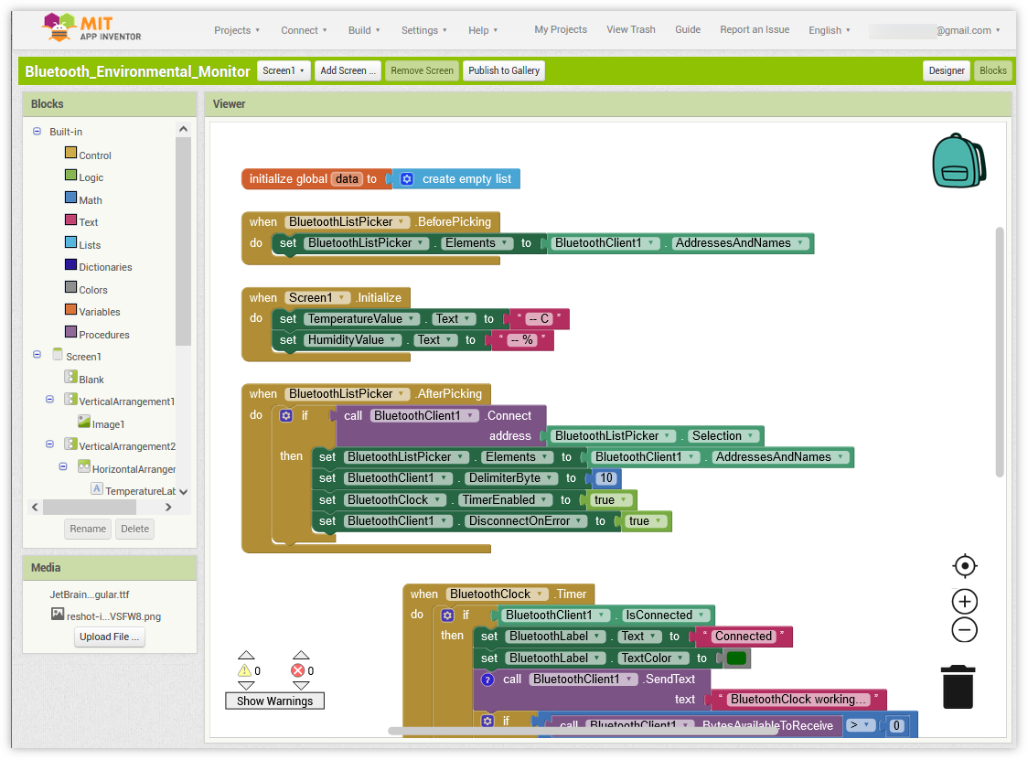Open the Control blocks drawer
This screenshot has height=760, width=1028.
pos(88,155)
